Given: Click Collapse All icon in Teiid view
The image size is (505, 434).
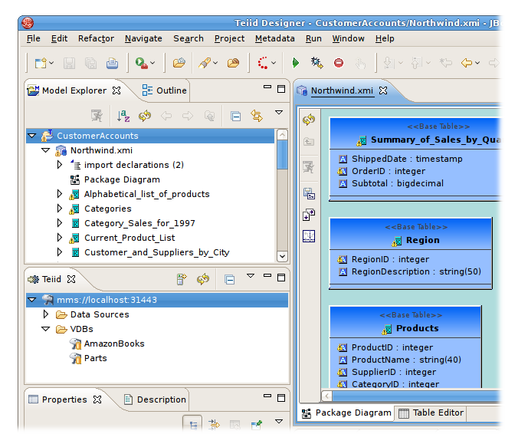Looking at the screenshot, I should (x=230, y=279).
